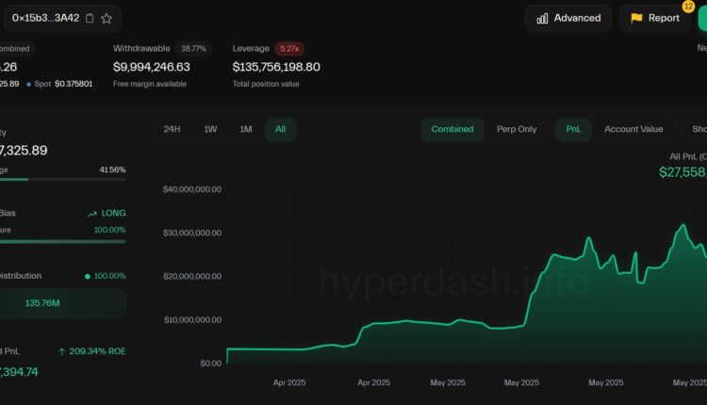Select the PnL chart option
The height and width of the screenshot is (405, 707).
click(x=573, y=129)
